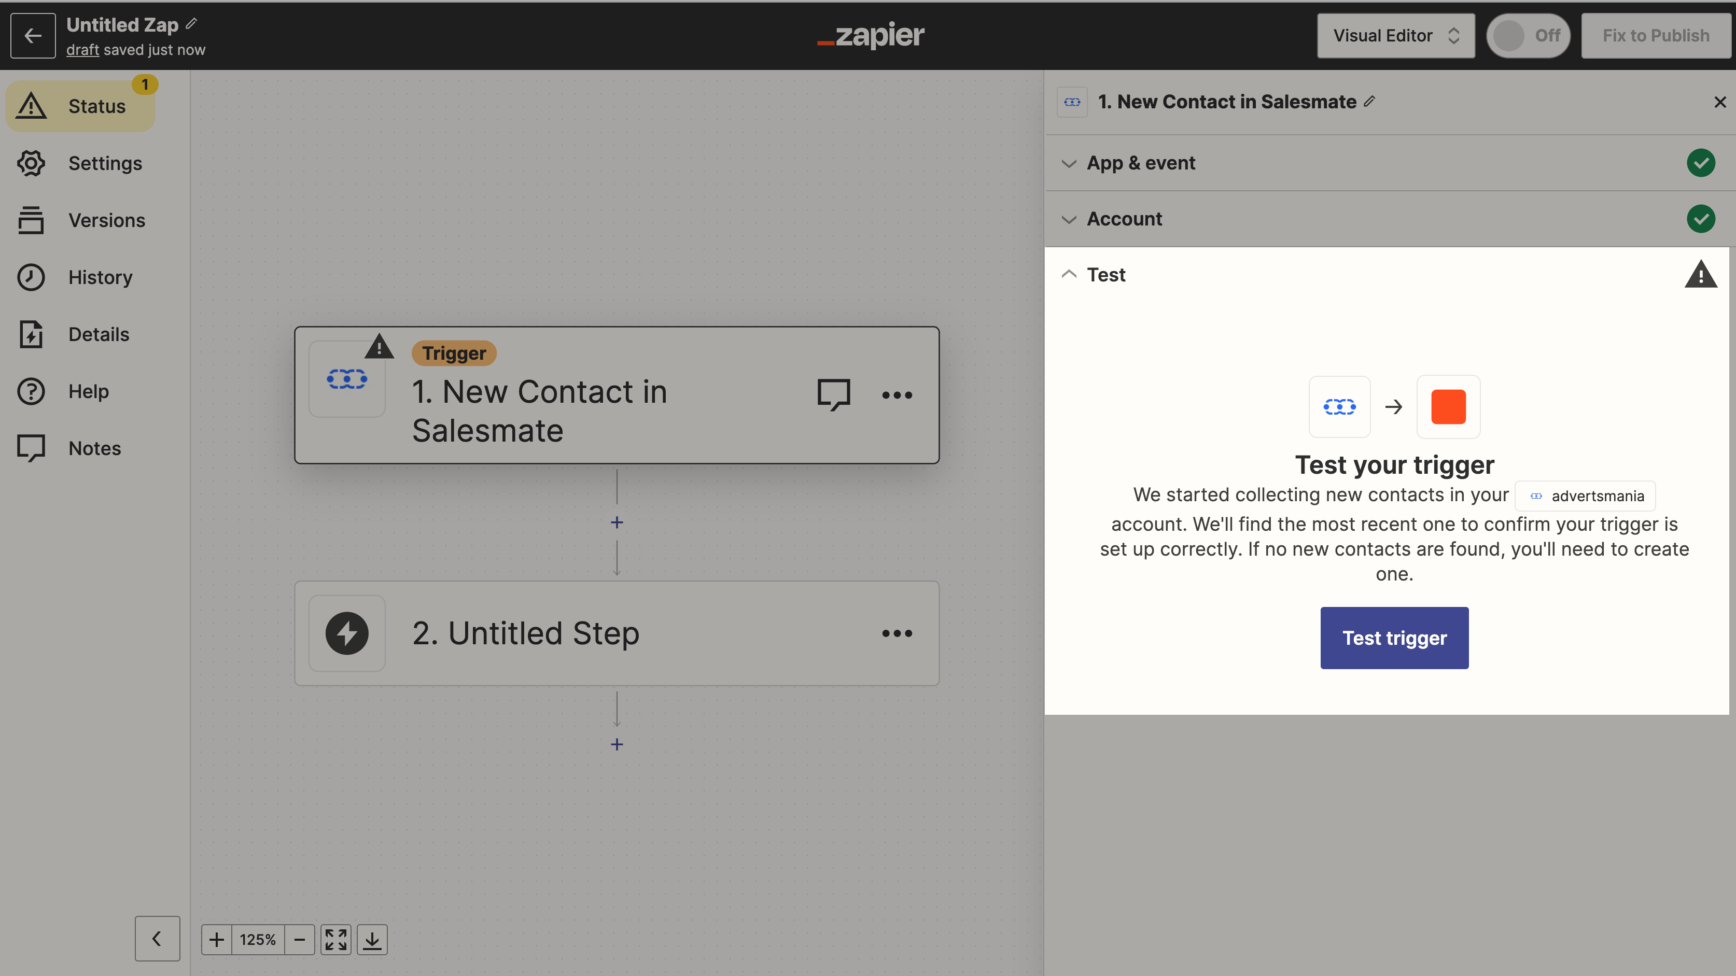Image resolution: width=1736 pixels, height=976 pixels.
Task: Click the Salesmate icon in panel header
Action: 1072,102
